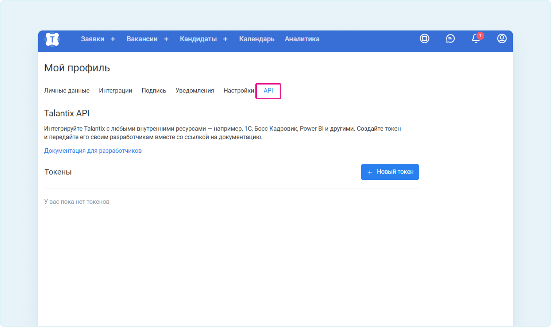Switch to the Личные данные tab
The height and width of the screenshot is (327, 551).
(67, 91)
